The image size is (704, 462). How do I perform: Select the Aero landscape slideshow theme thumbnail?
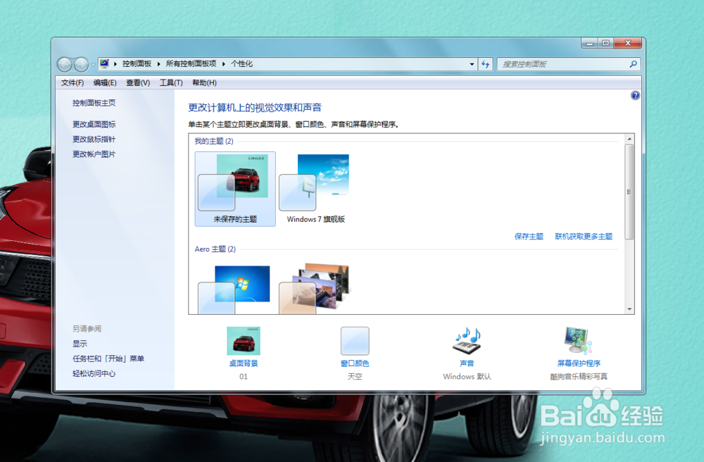(315, 289)
